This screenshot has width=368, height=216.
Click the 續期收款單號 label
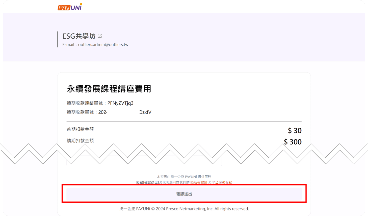point(80,112)
